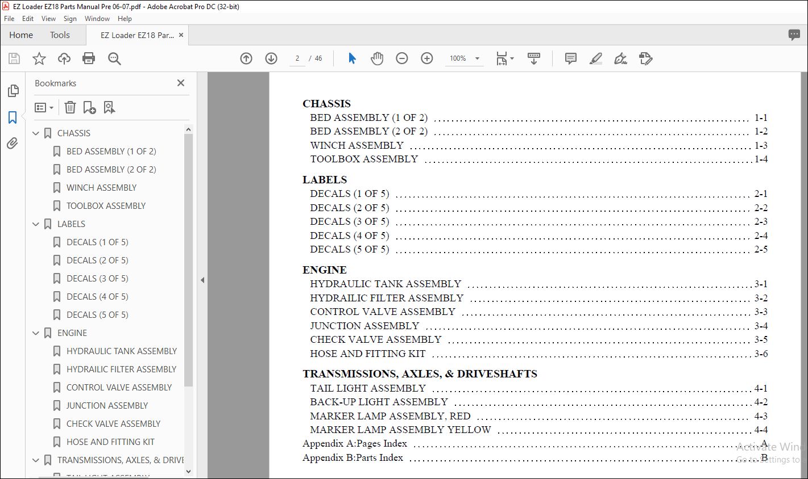
Task: Upload file to cloud icon
Action: [64, 58]
